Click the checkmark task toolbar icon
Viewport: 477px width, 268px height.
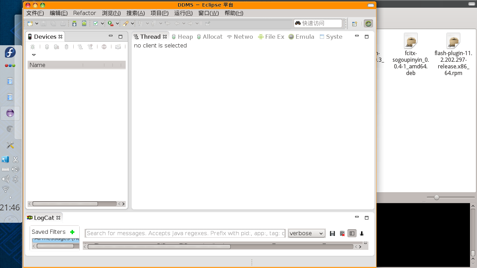pos(96,23)
